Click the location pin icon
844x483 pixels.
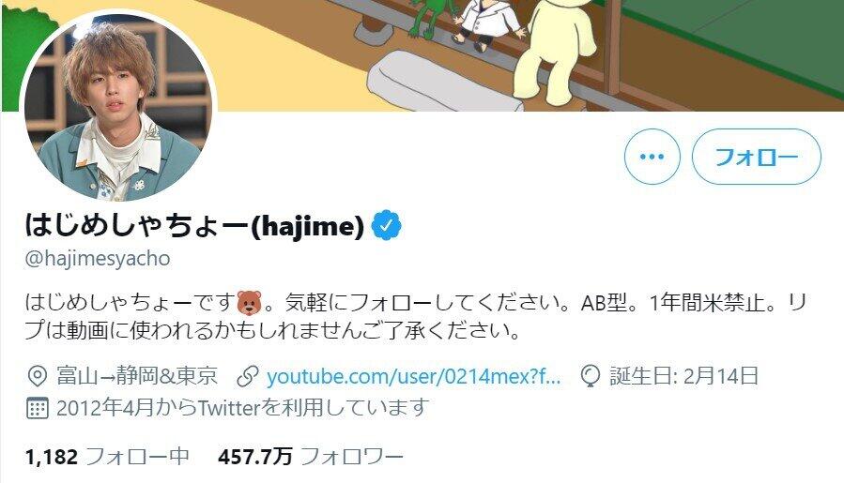(37, 375)
